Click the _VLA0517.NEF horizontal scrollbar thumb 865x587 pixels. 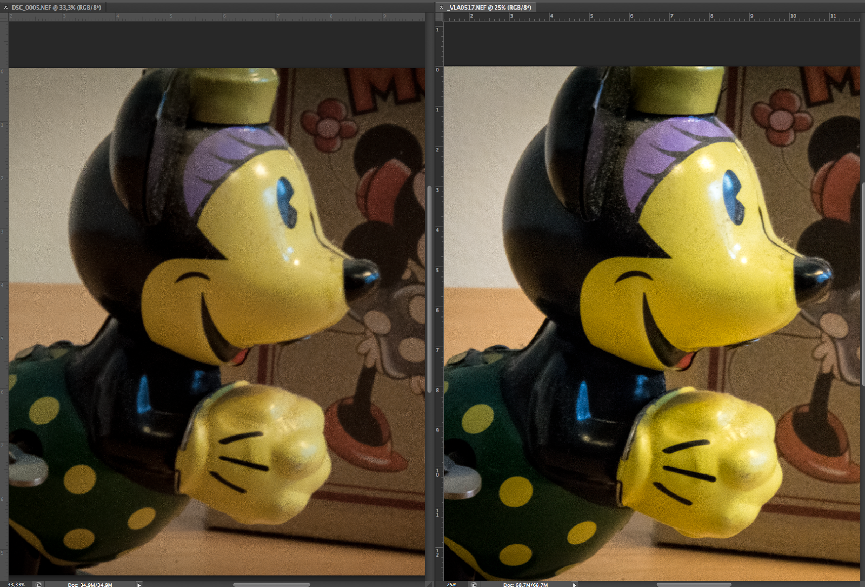694,584
